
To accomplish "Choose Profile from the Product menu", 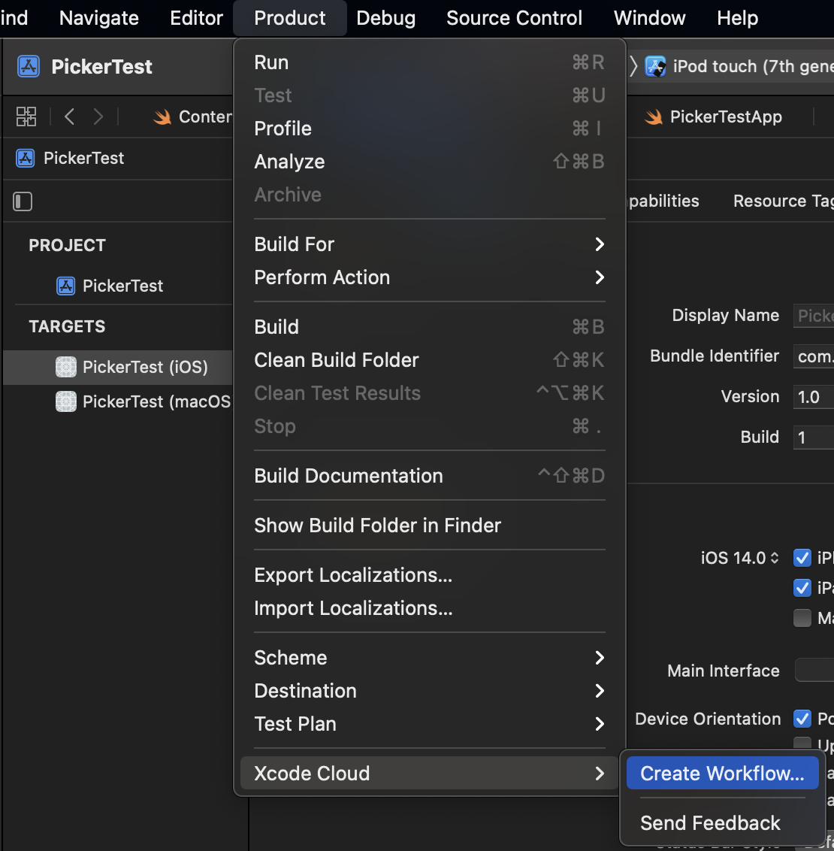I will 430,129.
